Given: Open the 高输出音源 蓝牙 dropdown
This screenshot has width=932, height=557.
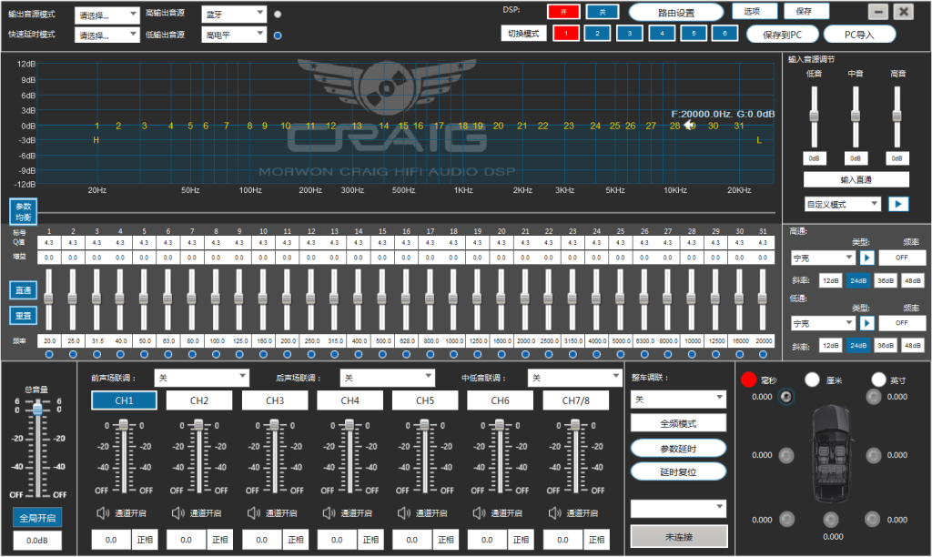Looking at the screenshot, I should (x=234, y=14).
